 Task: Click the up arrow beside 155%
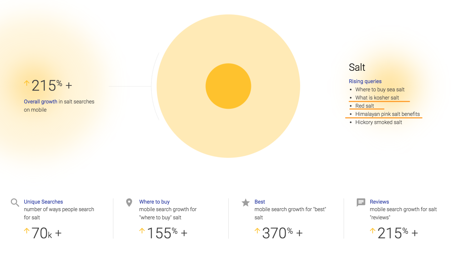click(x=142, y=231)
